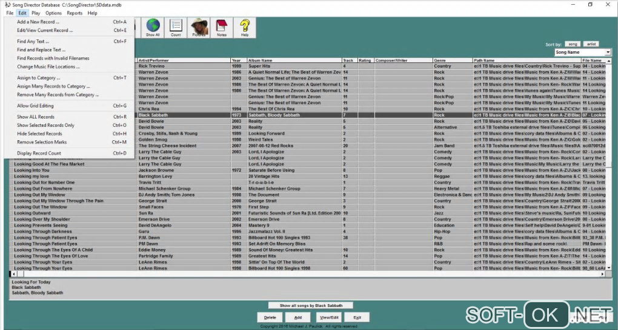Click the Chris Rea artist cell
Image resolution: width=618 pixels, height=330 pixels.
click(184, 109)
